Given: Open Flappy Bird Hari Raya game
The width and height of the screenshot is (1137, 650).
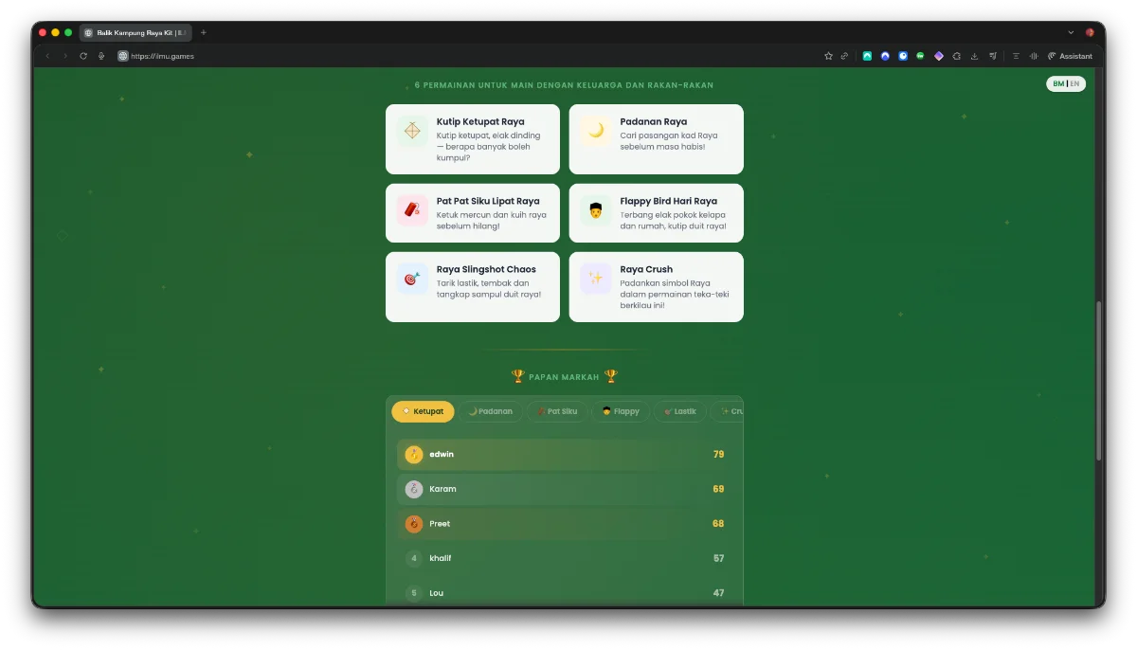Looking at the screenshot, I should tap(657, 213).
